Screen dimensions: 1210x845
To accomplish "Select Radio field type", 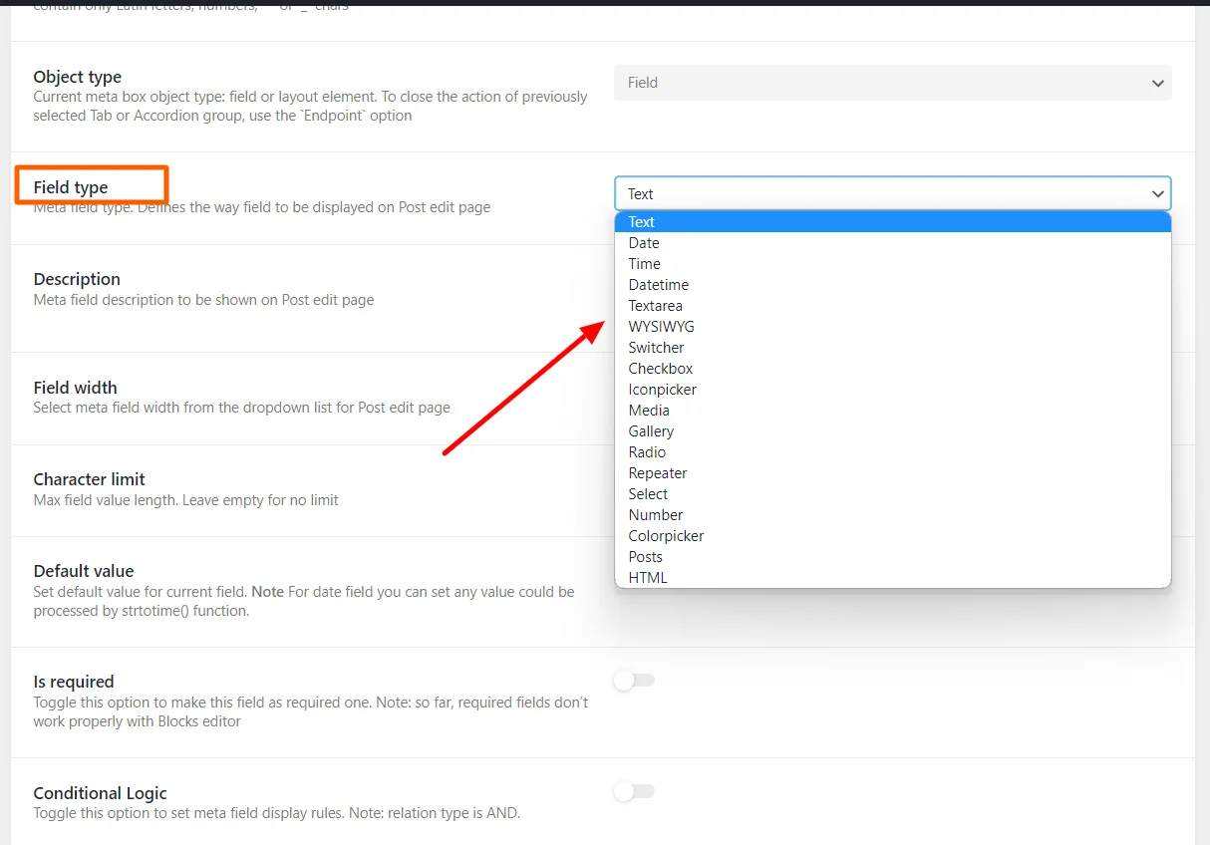I will point(892,452).
